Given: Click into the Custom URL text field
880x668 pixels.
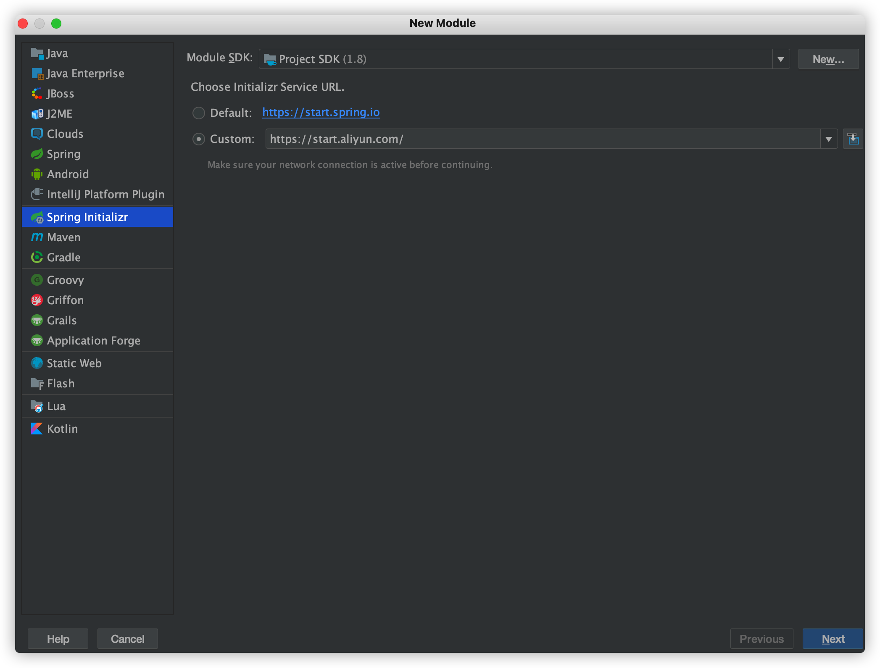Looking at the screenshot, I should [543, 139].
